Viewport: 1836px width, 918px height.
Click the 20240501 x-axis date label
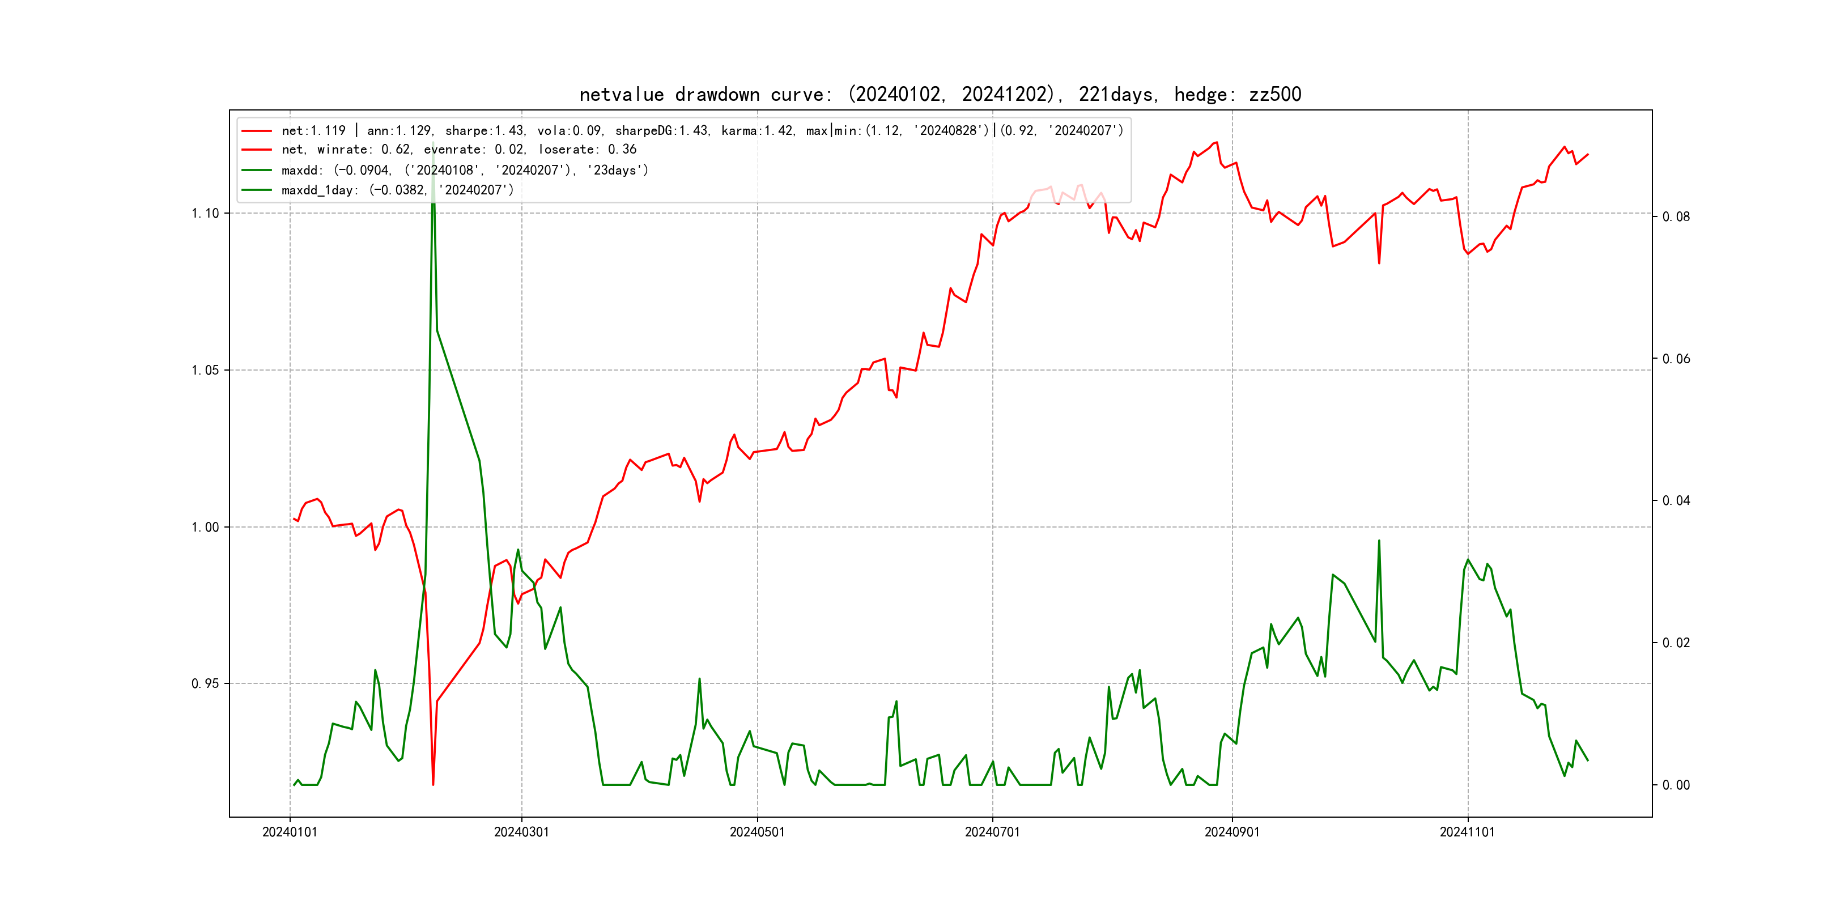757,832
